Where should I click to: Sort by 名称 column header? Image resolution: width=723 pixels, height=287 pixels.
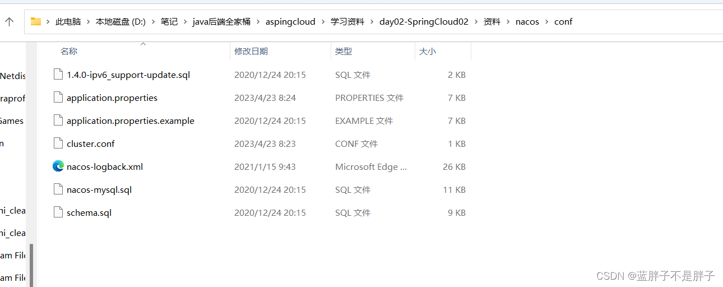pos(69,51)
